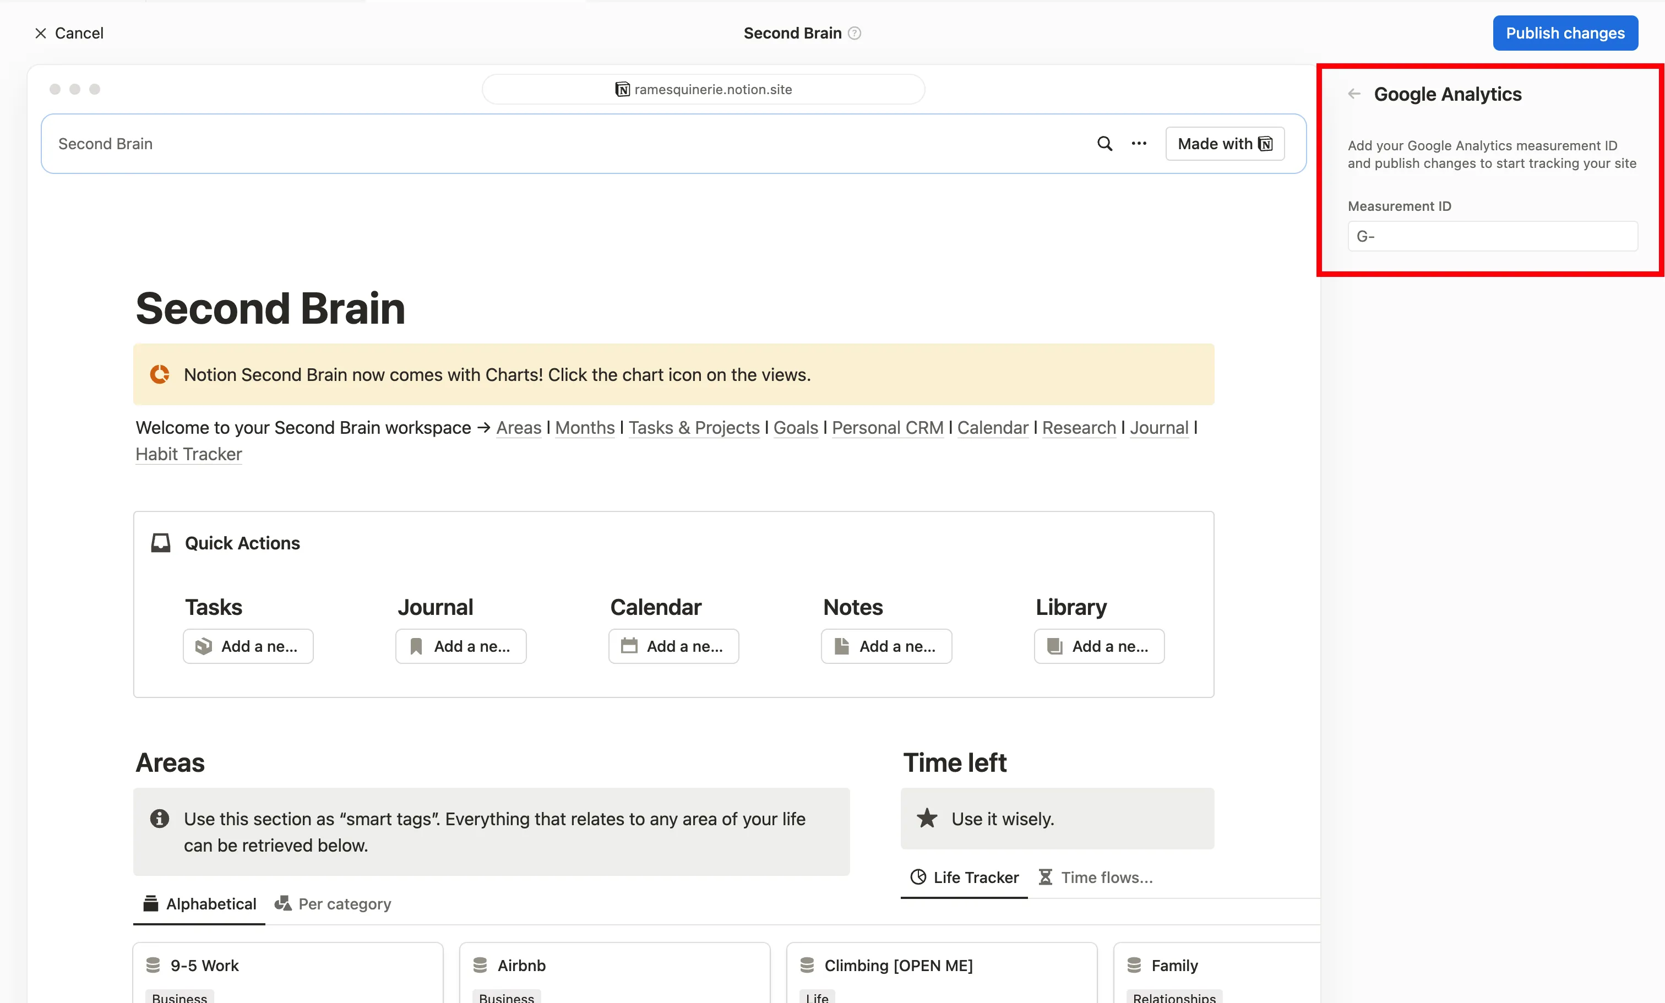Click the Quick Actions inbox icon
The height and width of the screenshot is (1003, 1665).
[161, 543]
